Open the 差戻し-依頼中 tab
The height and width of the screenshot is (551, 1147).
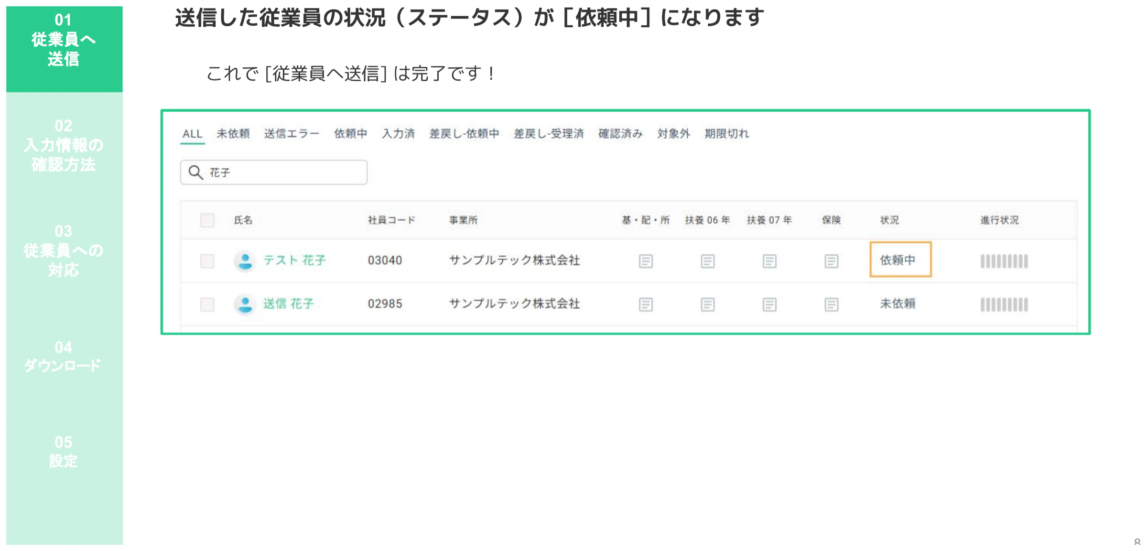[x=464, y=134]
